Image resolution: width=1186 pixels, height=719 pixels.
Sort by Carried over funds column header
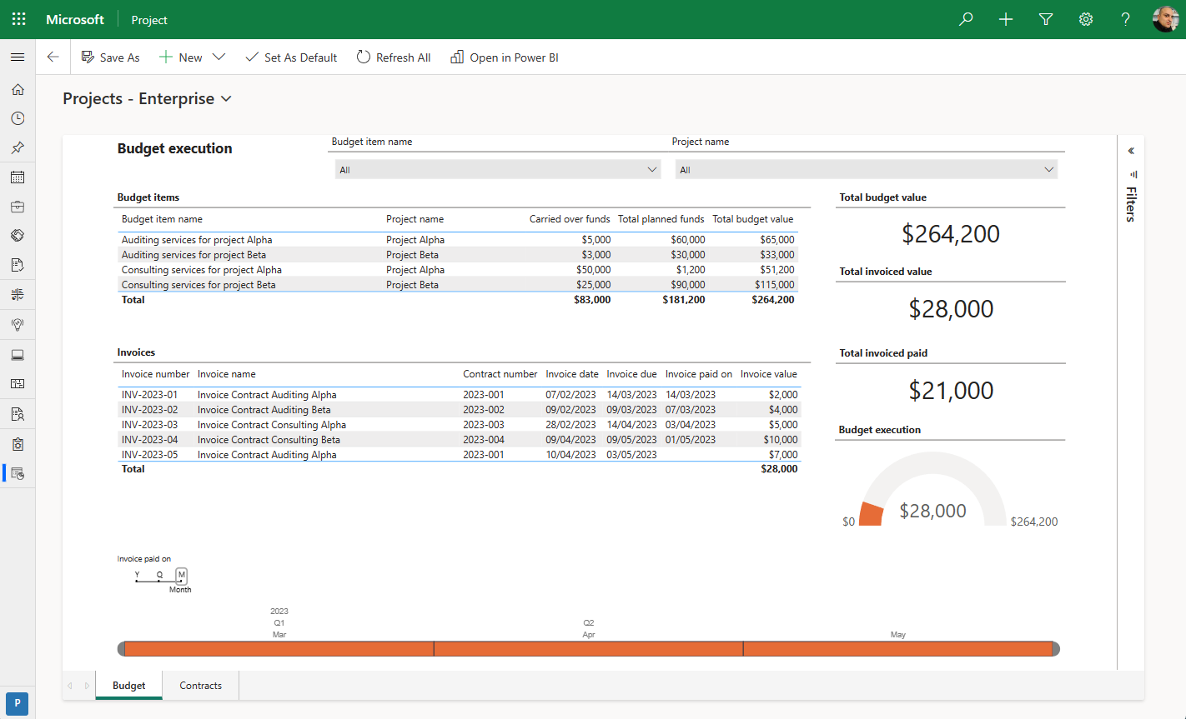click(570, 219)
